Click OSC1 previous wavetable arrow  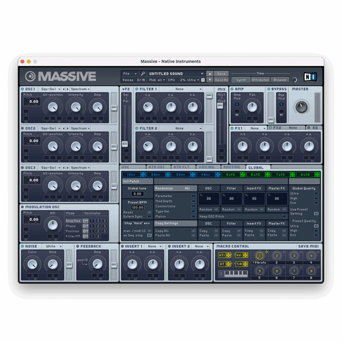point(64,89)
